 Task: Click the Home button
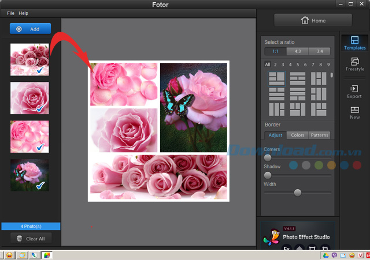313,20
